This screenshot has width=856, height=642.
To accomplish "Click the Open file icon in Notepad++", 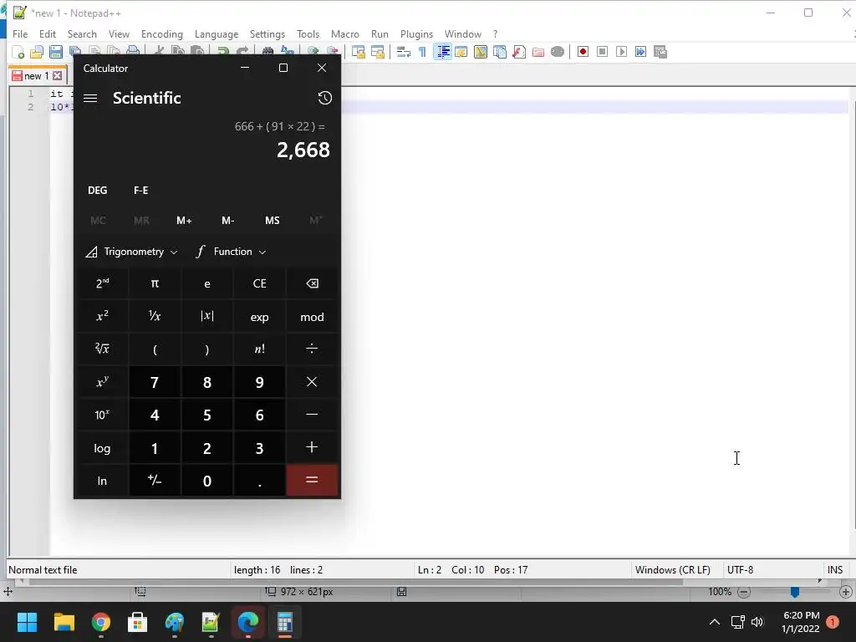I will [37, 52].
